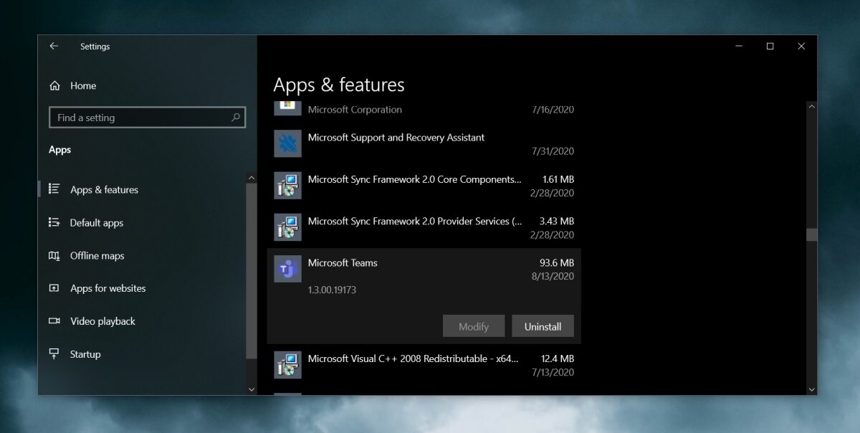Uninstall Microsoft Teams
Image resolution: width=860 pixels, height=433 pixels.
click(543, 325)
